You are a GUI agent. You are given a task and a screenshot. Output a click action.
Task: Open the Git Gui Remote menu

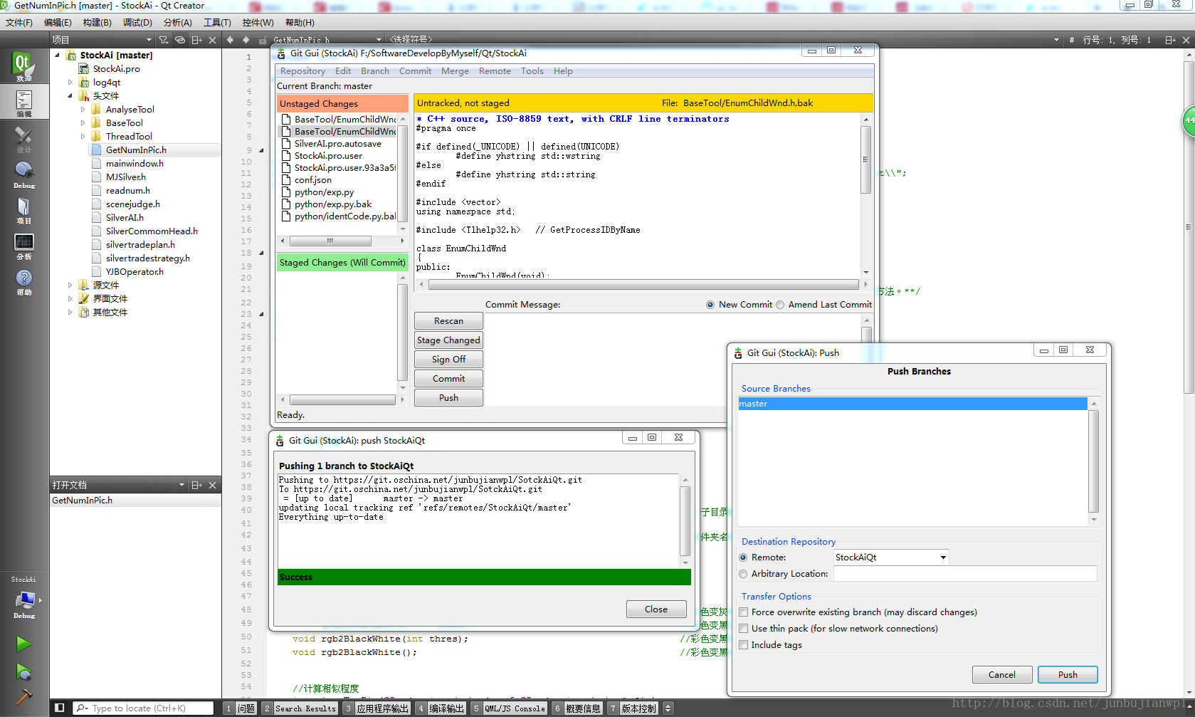pos(495,71)
